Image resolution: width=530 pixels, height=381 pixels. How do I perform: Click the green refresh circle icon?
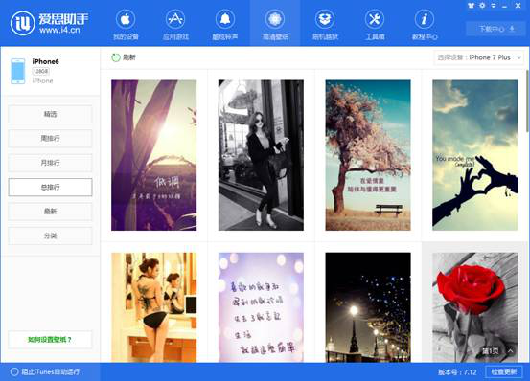coord(116,57)
